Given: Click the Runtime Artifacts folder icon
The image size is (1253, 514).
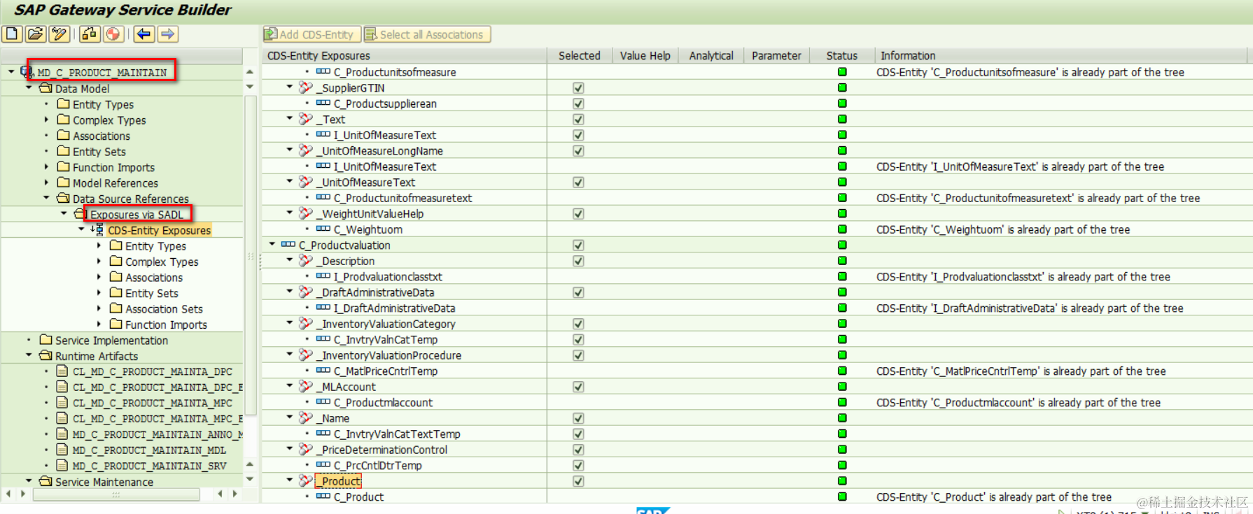Looking at the screenshot, I should pos(45,355).
